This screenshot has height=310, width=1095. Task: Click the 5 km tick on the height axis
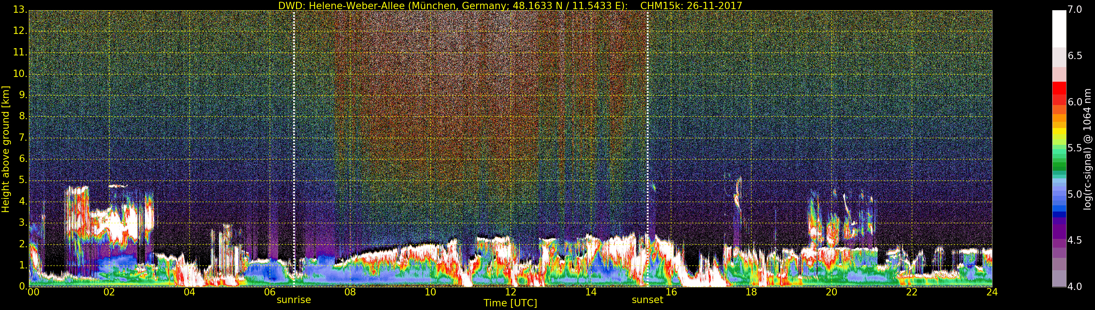22,181
